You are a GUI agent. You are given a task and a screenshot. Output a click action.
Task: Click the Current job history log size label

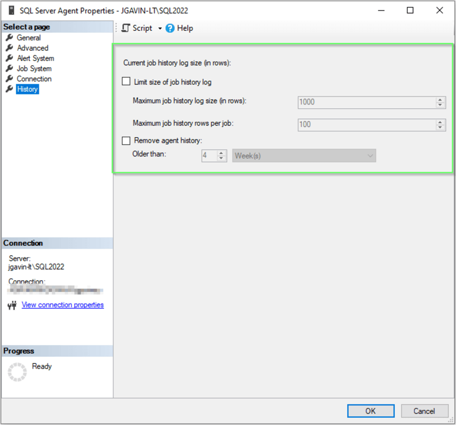(x=177, y=63)
